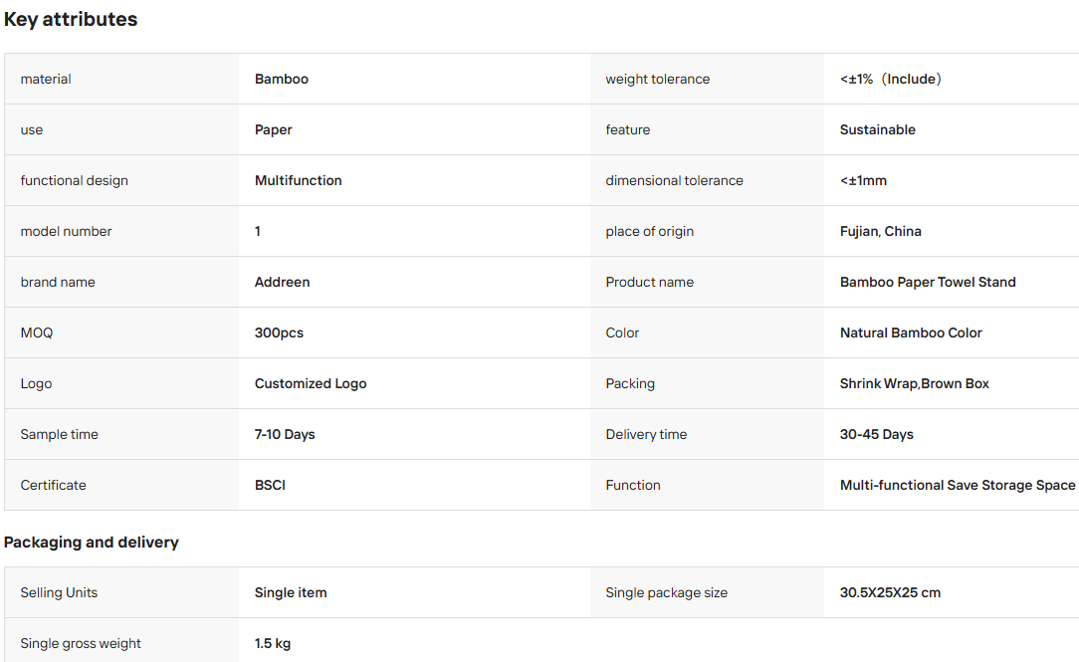Click the Fujian, China origin value

click(880, 231)
